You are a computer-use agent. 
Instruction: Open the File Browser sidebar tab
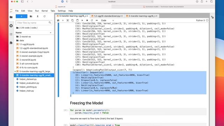click(x=11, y=17)
